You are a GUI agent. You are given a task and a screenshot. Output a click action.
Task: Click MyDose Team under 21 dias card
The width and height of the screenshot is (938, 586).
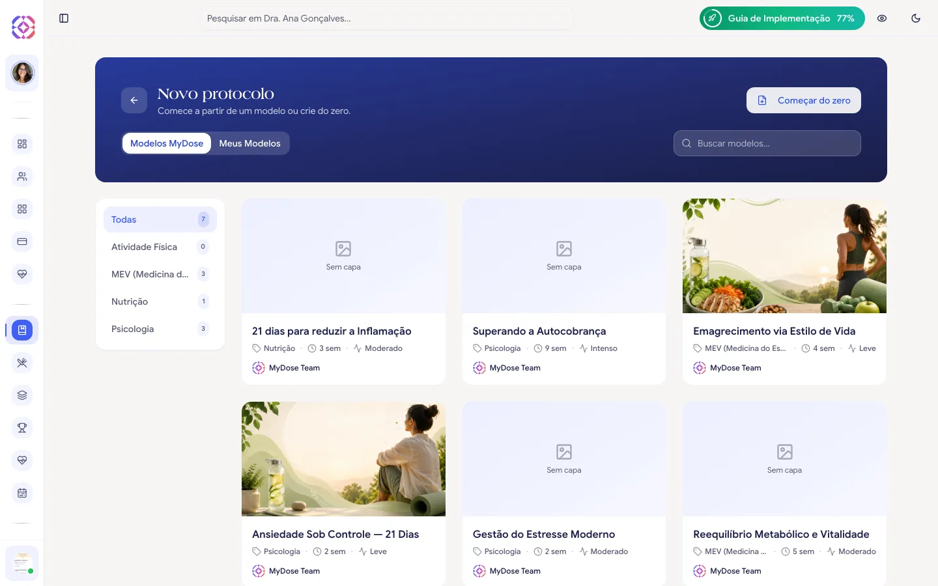294,368
